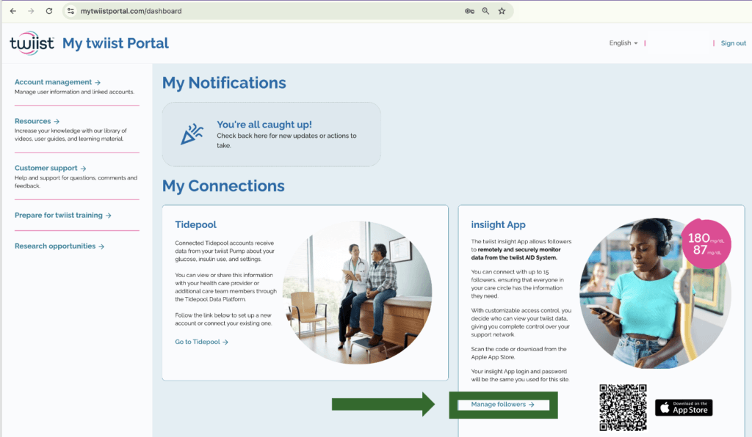The image size is (752, 437).
Task: Click the password key icon in address bar
Action: [469, 11]
